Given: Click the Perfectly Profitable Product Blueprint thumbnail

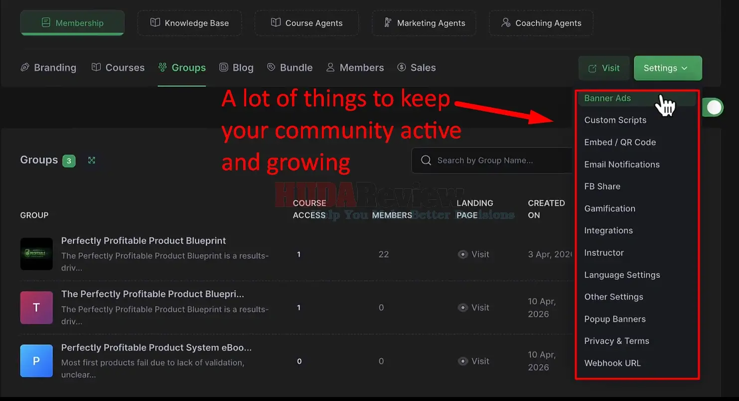Looking at the screenshot, I should pyautogui.click(x=36, y=254).
